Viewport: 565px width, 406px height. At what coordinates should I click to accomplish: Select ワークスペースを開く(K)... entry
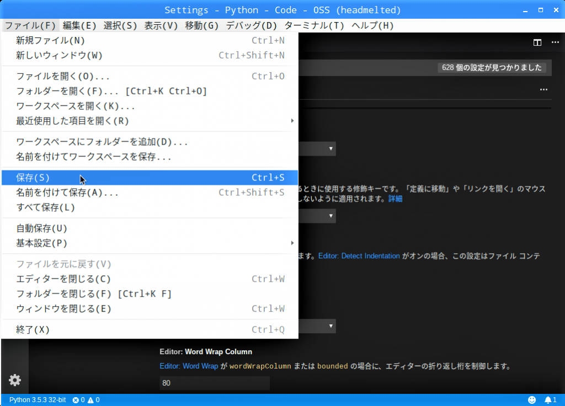(x=150, y=106)
